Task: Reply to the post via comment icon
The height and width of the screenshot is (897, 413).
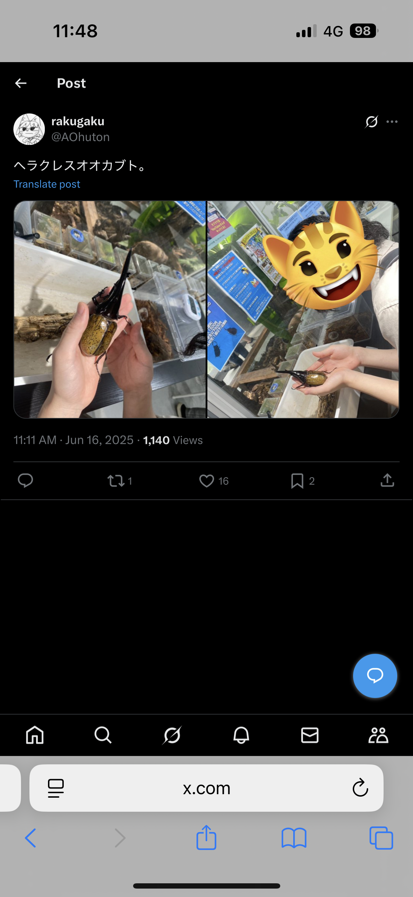Action: click(x=25, y=480)
